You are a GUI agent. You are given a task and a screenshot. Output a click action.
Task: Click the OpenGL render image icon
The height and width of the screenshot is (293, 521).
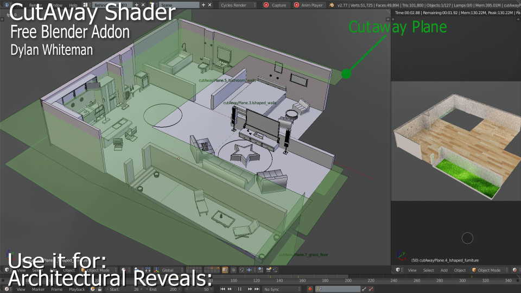pos(269,270)
